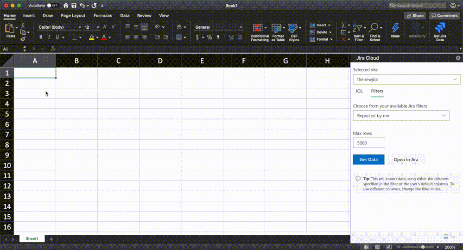Click the Comma style icon

click(x=218, y=37)
